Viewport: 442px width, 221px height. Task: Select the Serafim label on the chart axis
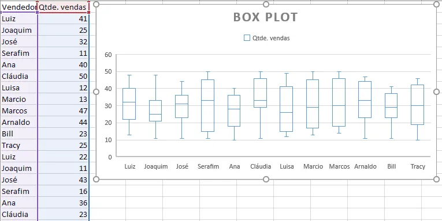pyautogui.click(x=208, y=166)
